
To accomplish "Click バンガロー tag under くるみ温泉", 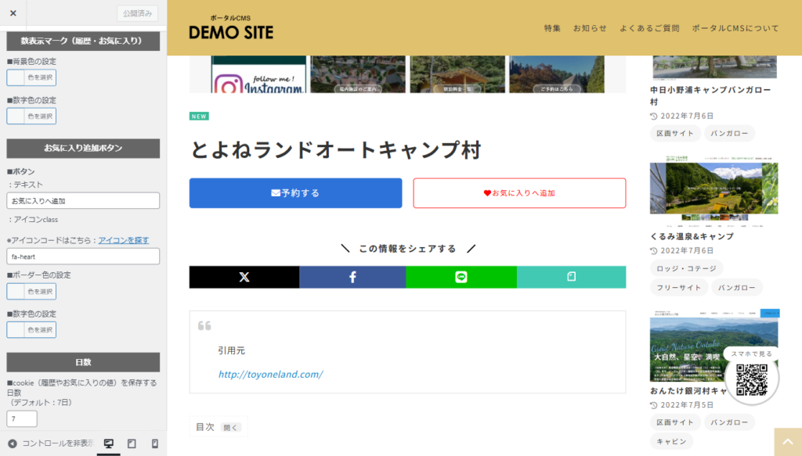I will (x=736, y=288).
